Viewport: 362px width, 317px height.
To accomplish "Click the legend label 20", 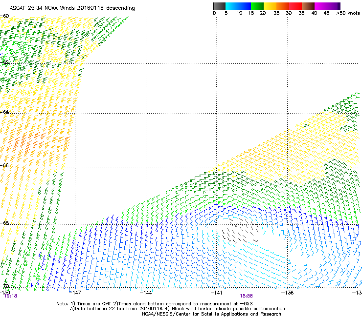I will 263,13.
